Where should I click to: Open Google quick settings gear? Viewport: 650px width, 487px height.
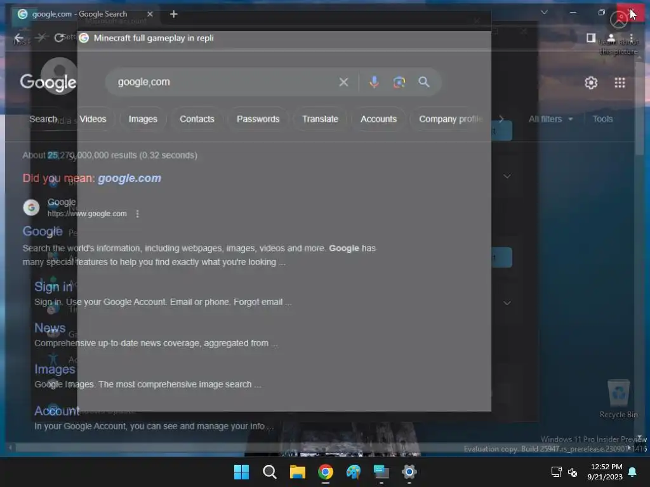(591, 83)
